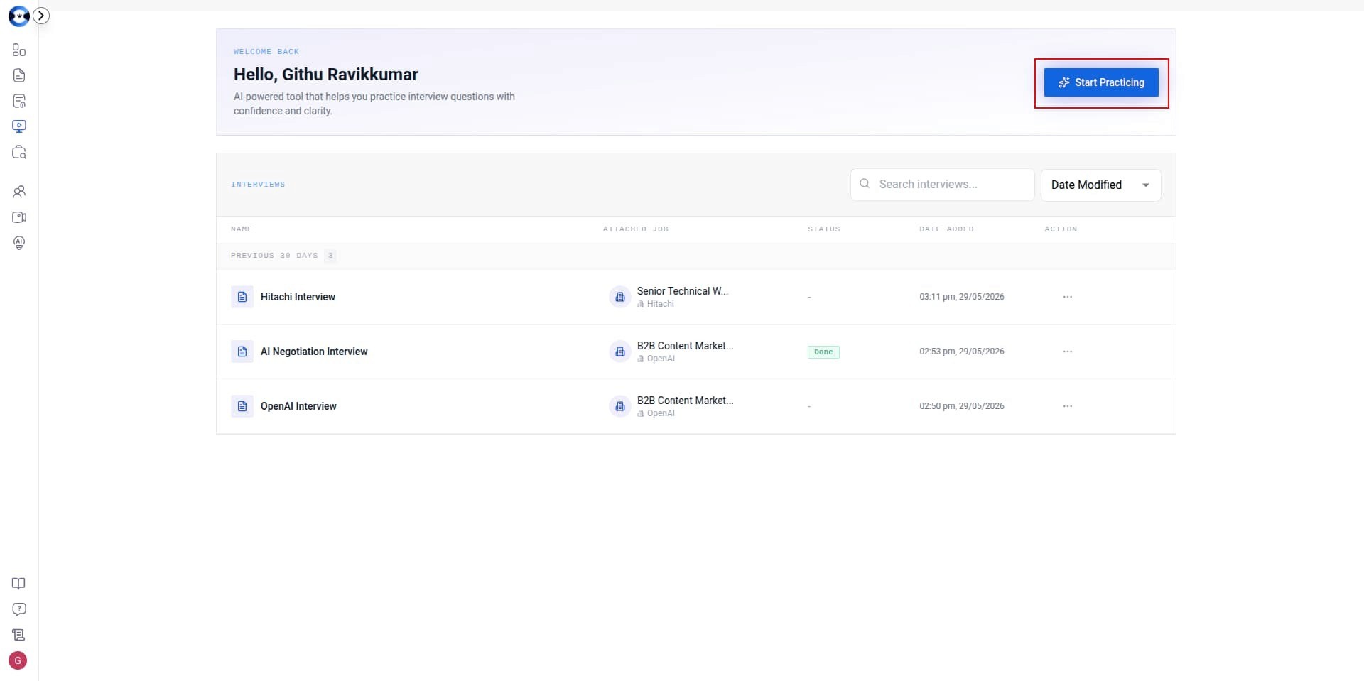Open the Hitachi Interview row
The image size is (1364, 681).
(x=695, y=297)
